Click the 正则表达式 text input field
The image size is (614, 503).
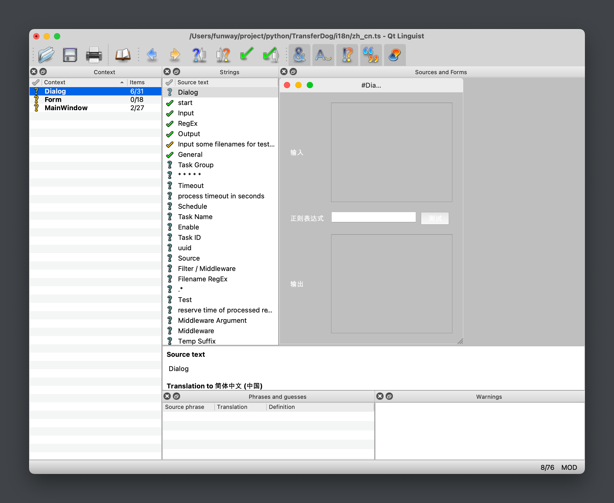[x=373, y=217]
